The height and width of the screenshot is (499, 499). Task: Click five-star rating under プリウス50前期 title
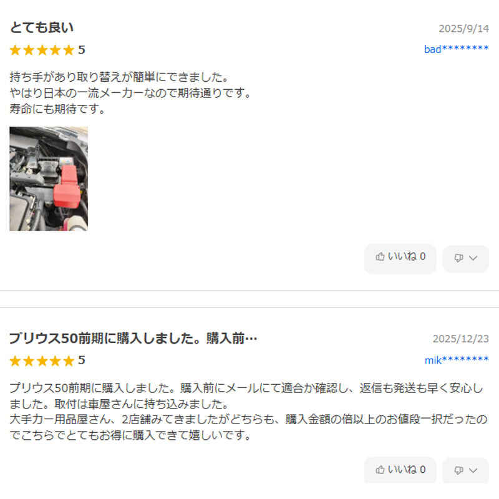(x=47, y=361)
